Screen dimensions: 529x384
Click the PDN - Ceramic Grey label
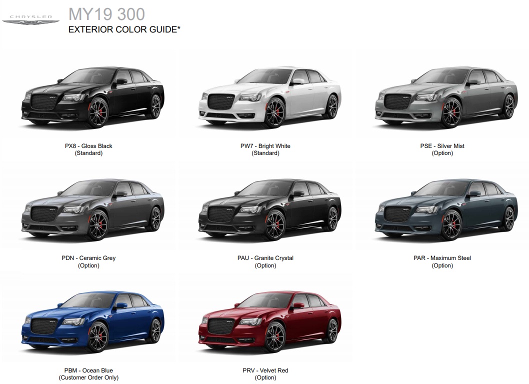pos(88,258)
